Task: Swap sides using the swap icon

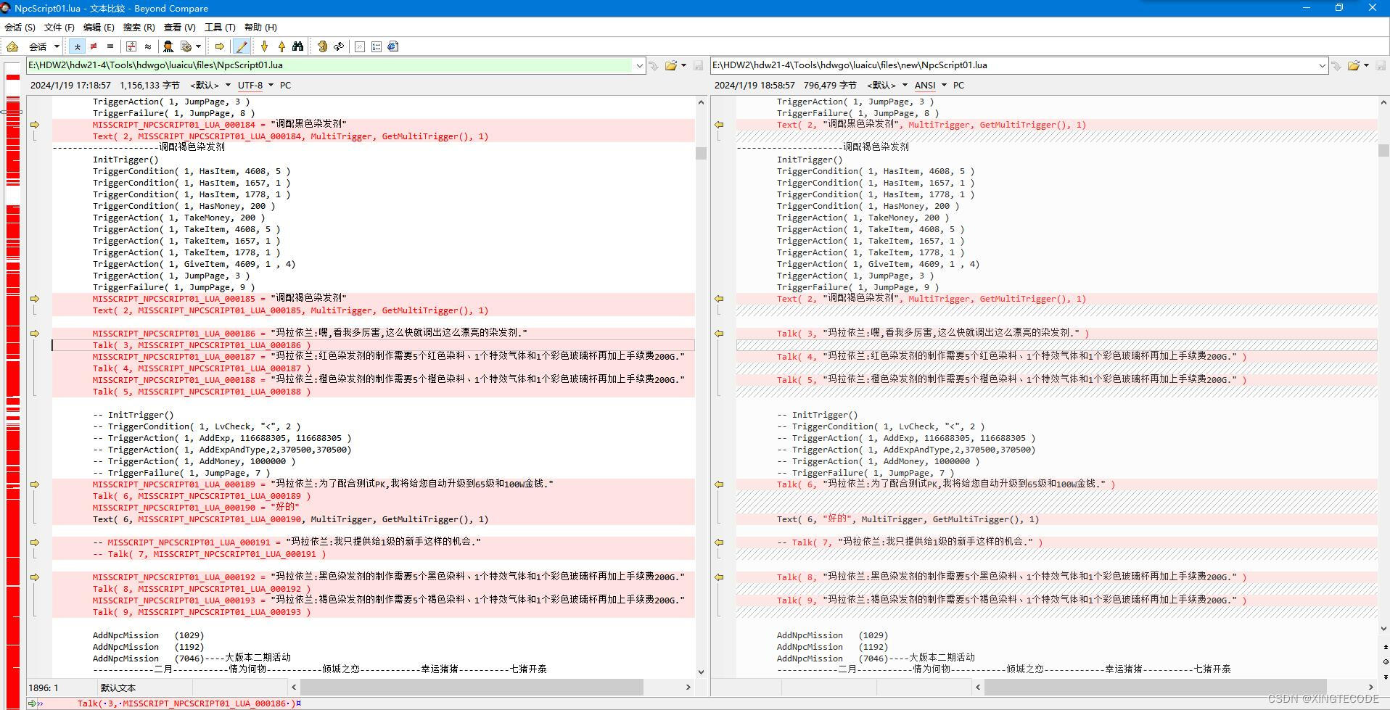Action: click(x=323, y=46)
